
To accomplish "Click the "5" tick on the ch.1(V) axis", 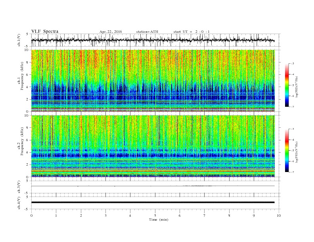I will tap(27, 34).
